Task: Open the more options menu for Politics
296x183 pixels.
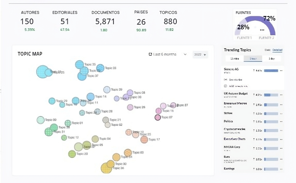Action: [x=281, y=122]
